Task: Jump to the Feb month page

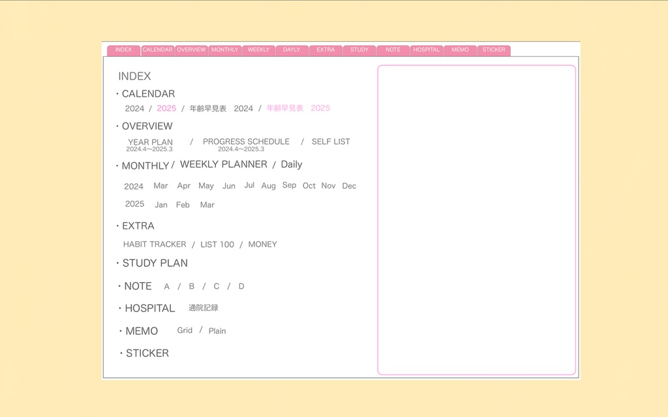Action: click(x=183, y=205)
